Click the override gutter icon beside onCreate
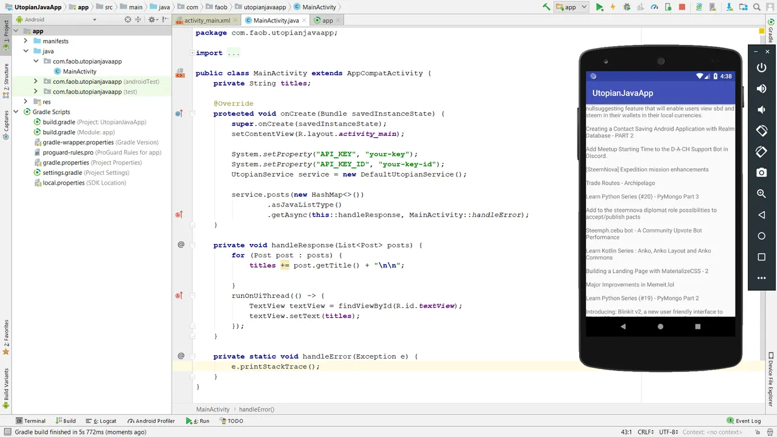This screenshot has width=777, height=437. 179,113
